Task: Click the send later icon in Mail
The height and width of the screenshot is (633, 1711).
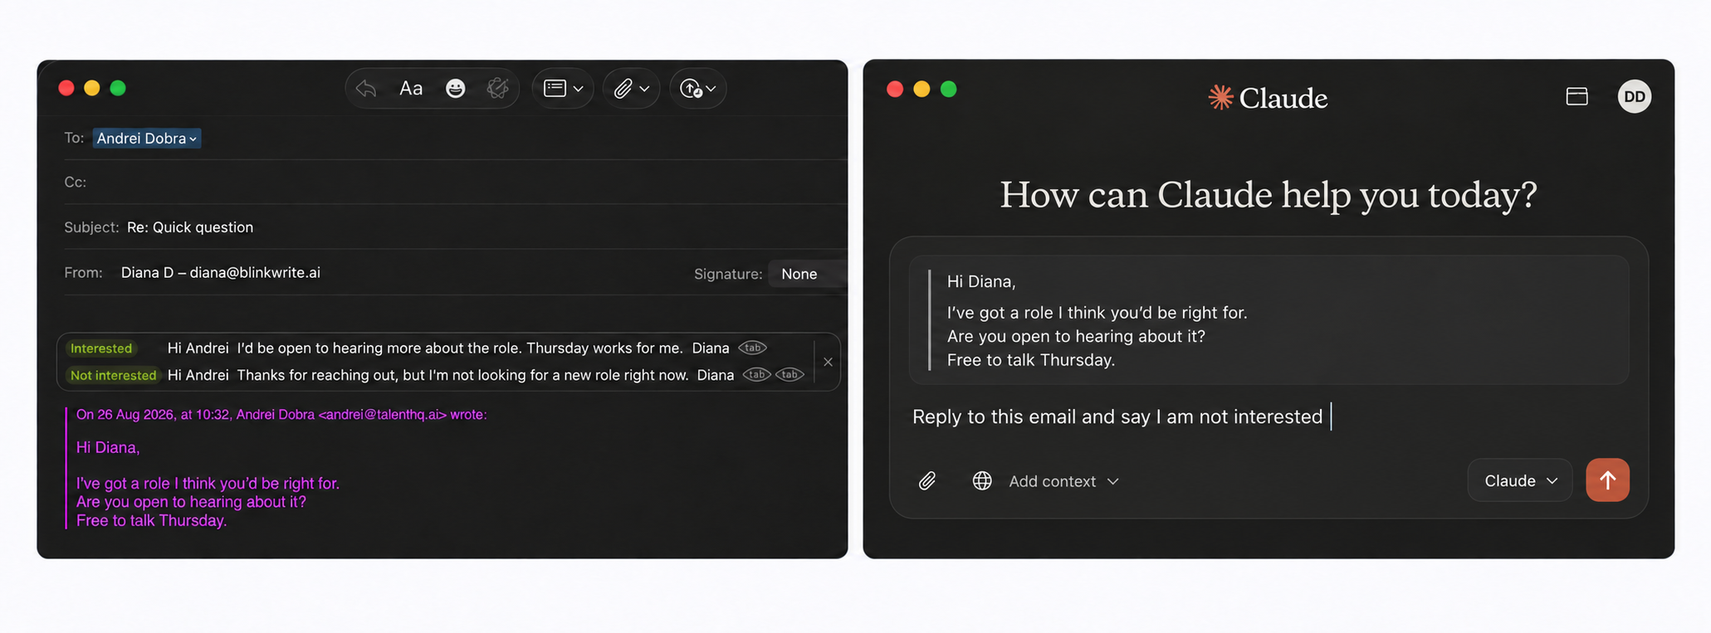Action: coord(691,88)
